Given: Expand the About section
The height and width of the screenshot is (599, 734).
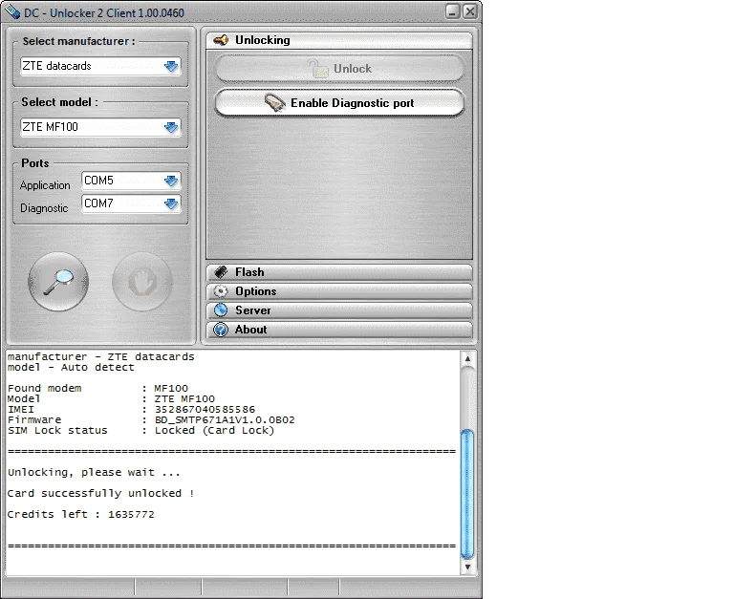Looking at the screenshot, I should [339, 330].
